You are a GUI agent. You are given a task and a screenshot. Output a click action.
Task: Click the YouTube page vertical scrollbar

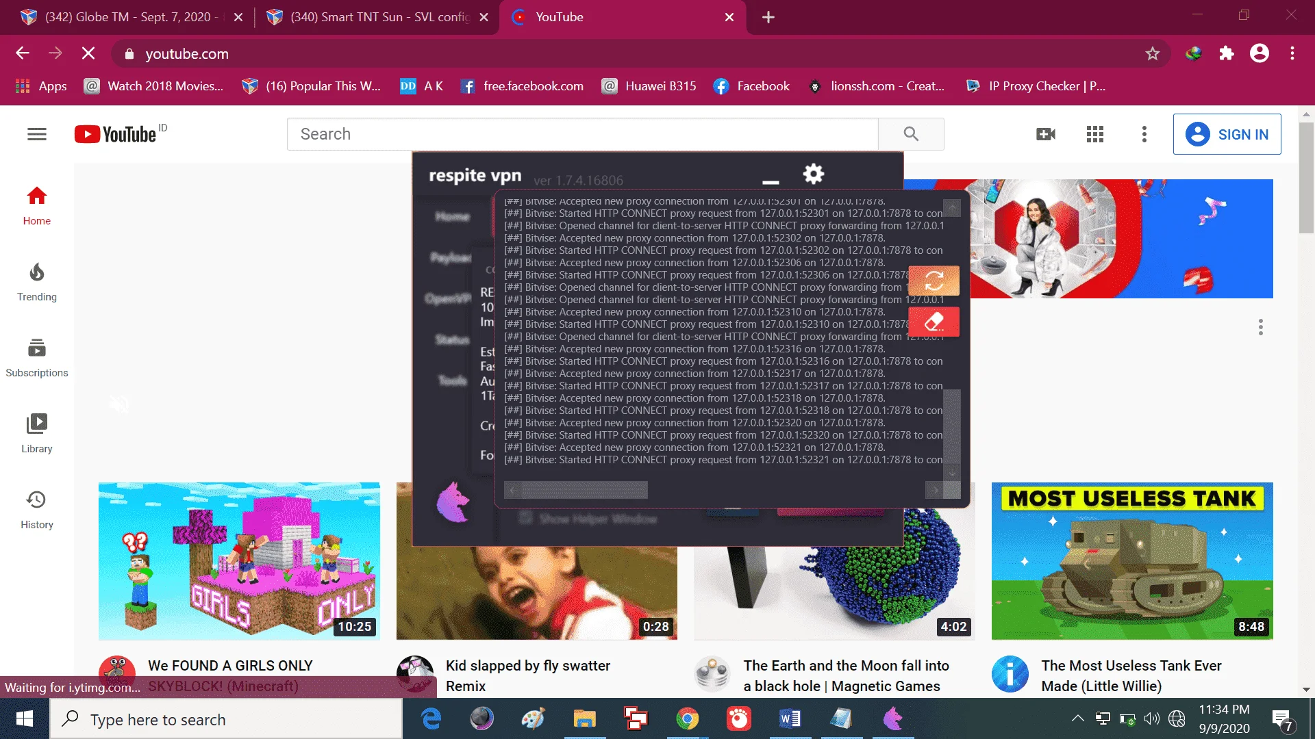[x=1306, y=178]
